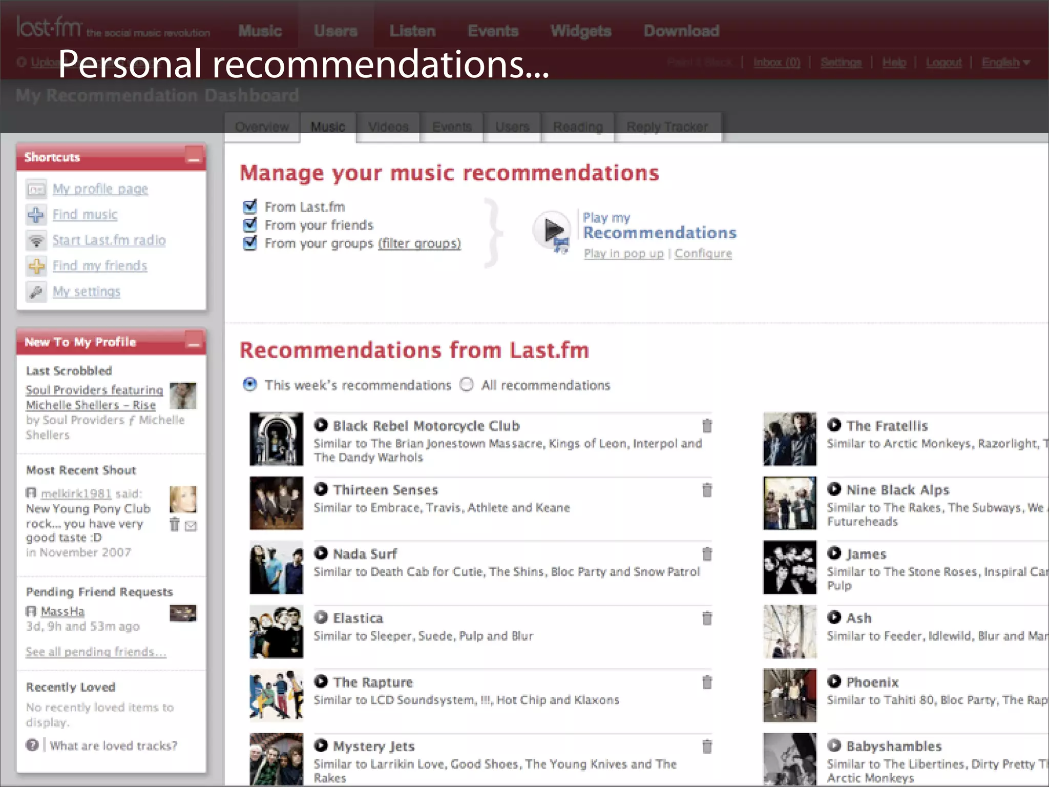The image size is (1049, 787).
Task: Click help icon beside loved tracks question
Action: [32, 745]
